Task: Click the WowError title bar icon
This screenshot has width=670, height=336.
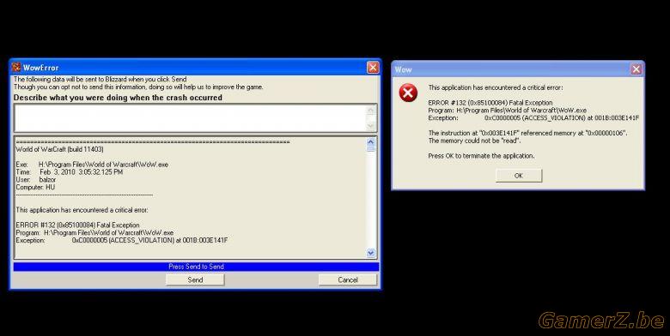Action: point(16,68)
